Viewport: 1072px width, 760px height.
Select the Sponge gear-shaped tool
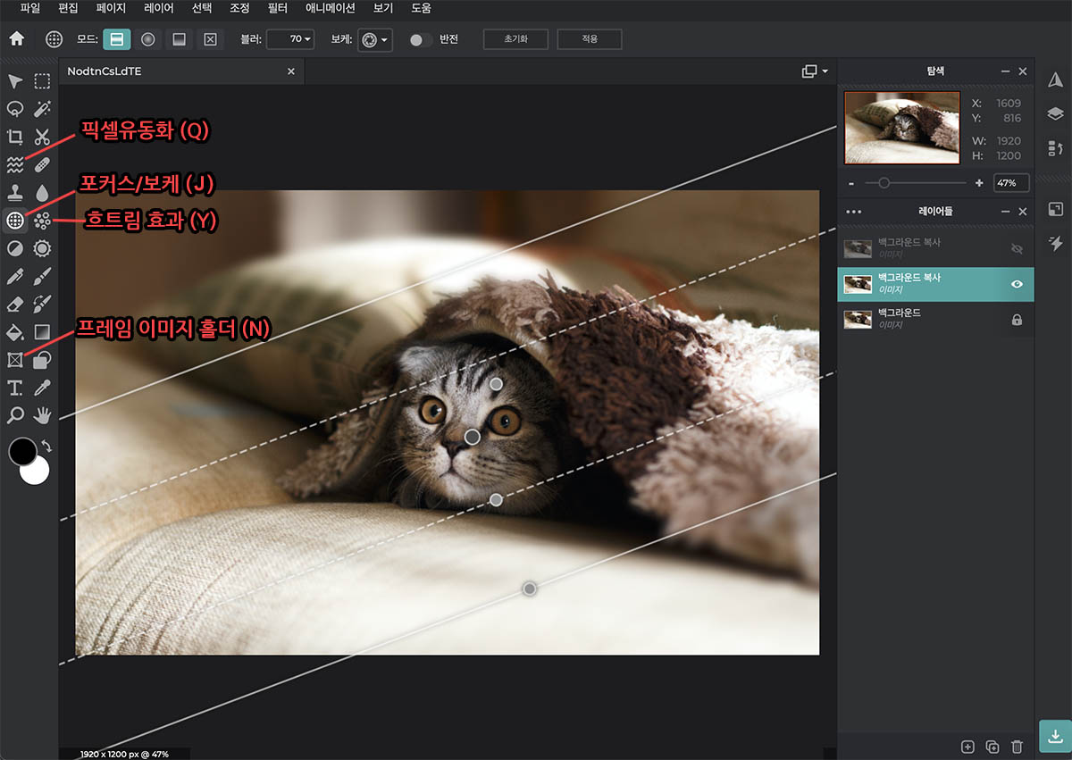(42, 247)
